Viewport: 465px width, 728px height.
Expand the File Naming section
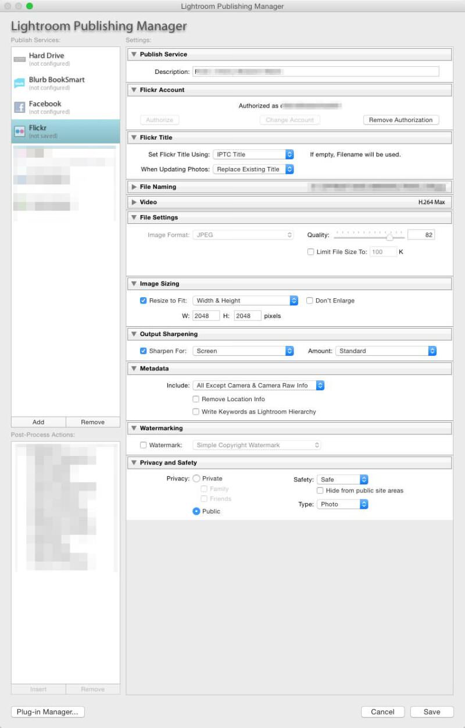134,187
